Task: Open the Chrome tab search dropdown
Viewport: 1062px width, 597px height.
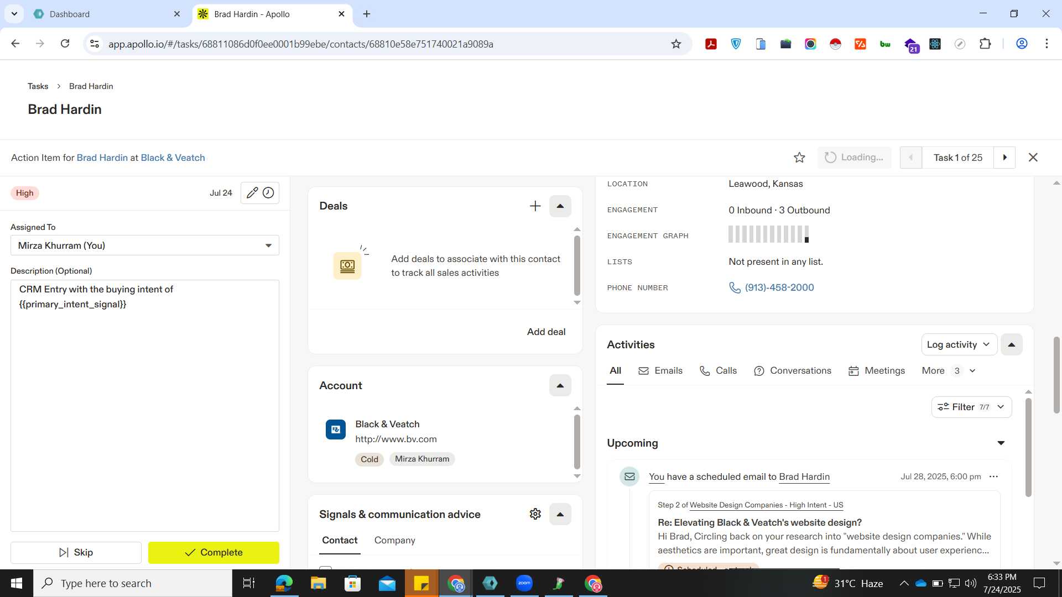Action: click(x=14, y=14)
